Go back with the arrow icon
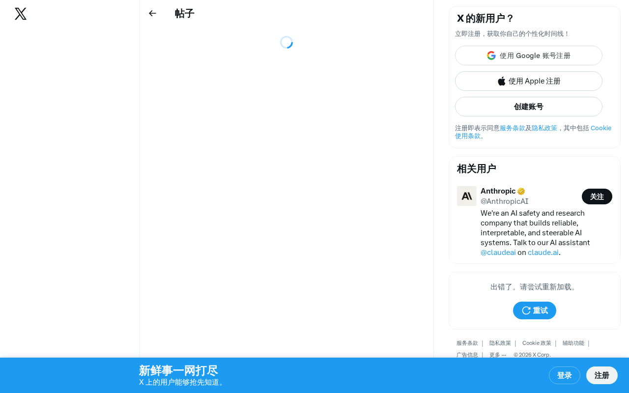Screen dimensions: 629x393 pyautogui.click(x=152, y=13)
